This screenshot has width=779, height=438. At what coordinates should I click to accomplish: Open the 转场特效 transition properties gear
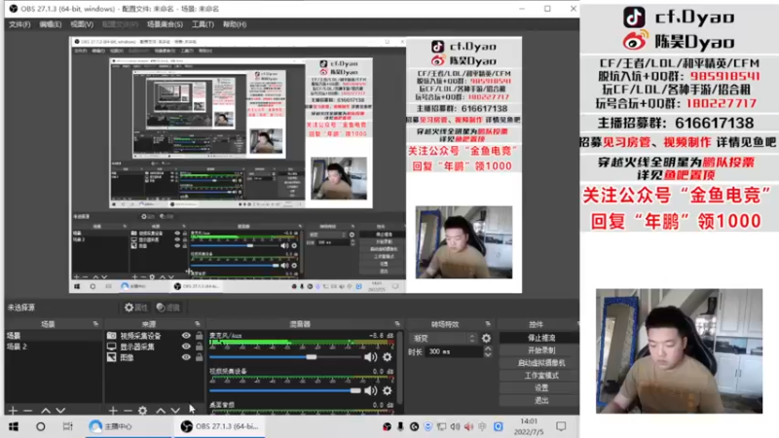486,338
